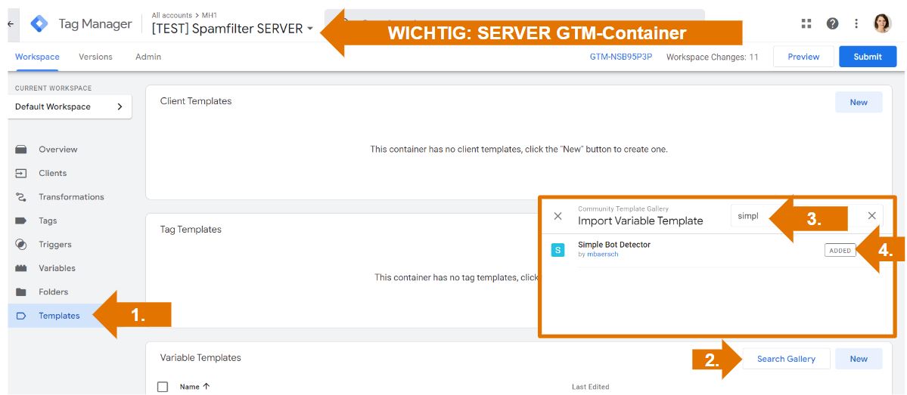Click New in Client Templates
This screenshot has height=395, width=907.
(x=859, y=102)
